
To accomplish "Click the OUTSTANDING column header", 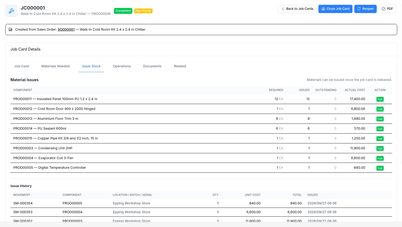I will tap(326, 90).
